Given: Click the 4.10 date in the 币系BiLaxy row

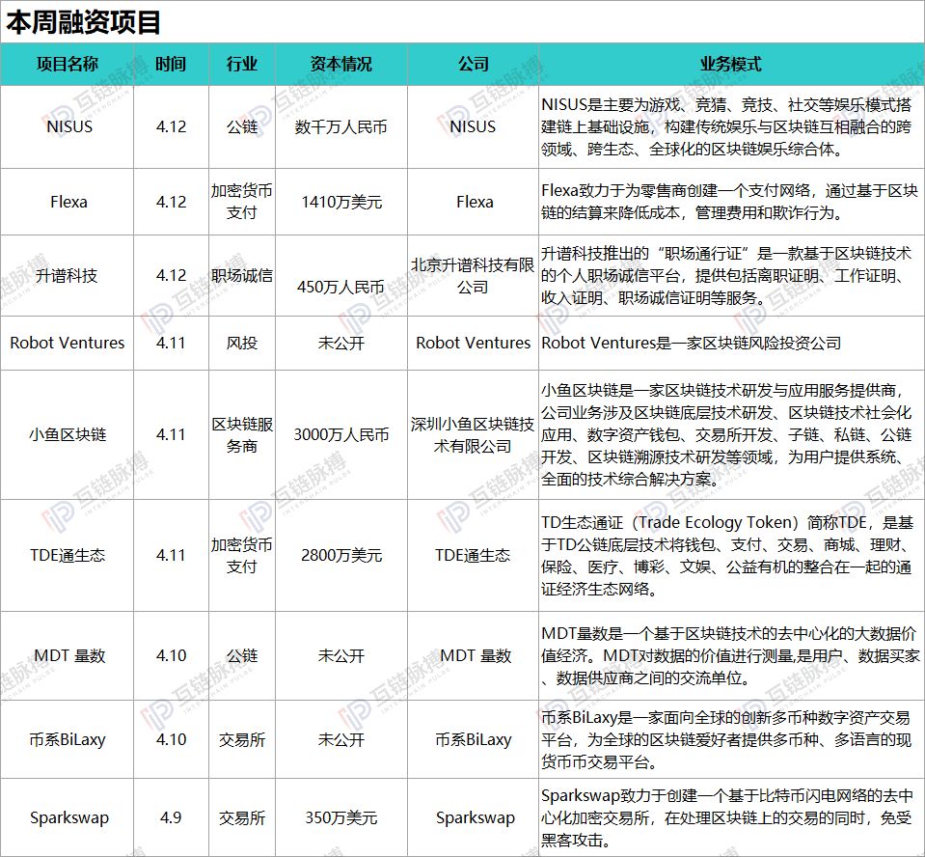Looking at the screenshot, I should (x=171, y=739).
